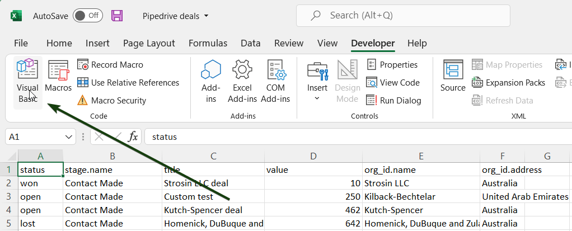This screenshot has height=231, width=572.
Task: Select the Custom test title cell
Action: pyautogui.click(x=213, y=196)
